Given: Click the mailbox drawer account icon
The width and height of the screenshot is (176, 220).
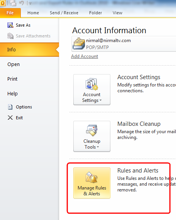Looking at the screenshot, I should pyautogui.click(x=79, y=44).
